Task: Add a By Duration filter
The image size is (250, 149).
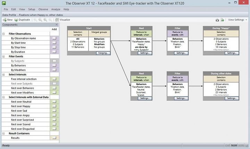Action: (x=55, y=52)
